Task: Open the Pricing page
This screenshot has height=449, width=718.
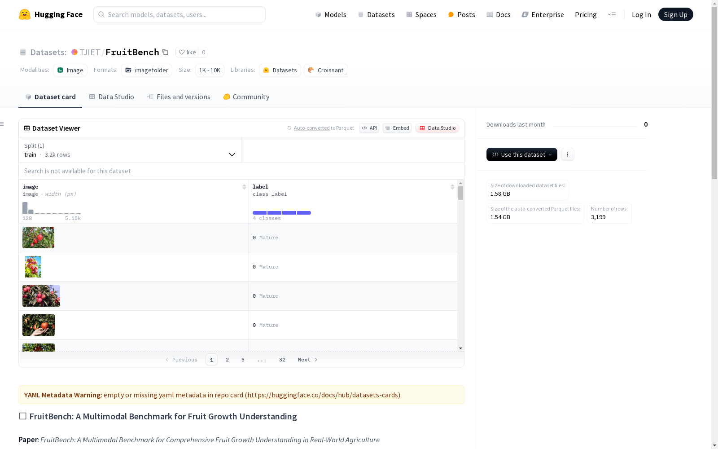Action: (586, 14)
